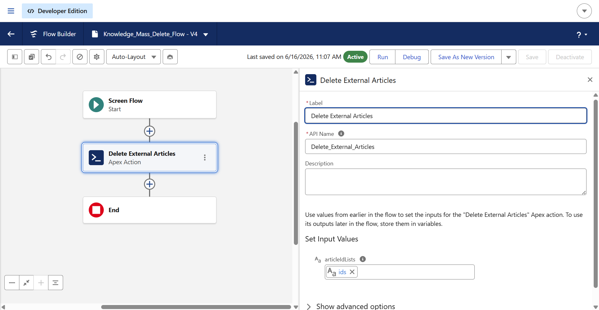
Task: Click the Apex icon in the panel header
Action: click(311, 80)
